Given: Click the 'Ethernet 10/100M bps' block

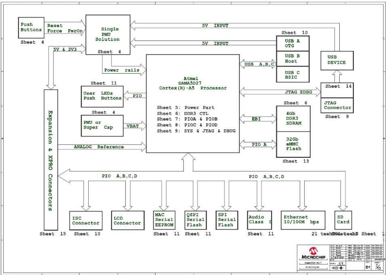Looking at the screenshot, I should pyautogui.click(x=303, y=220).
